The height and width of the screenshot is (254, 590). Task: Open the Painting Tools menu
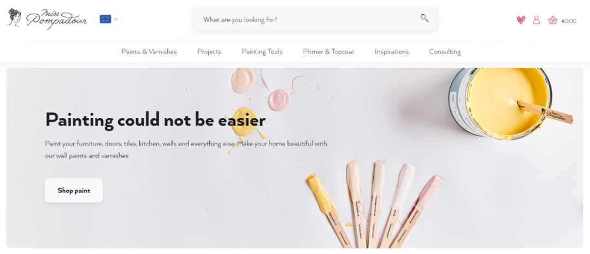coord(262,51)
